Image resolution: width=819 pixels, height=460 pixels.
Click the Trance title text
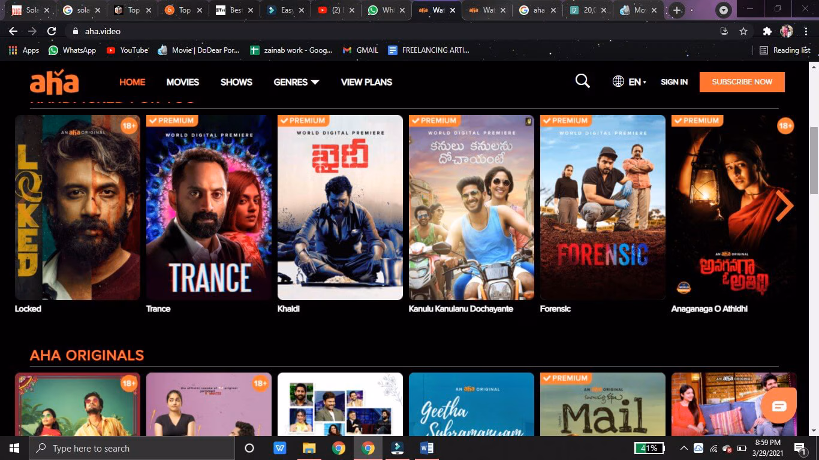[x=158, y=309]
